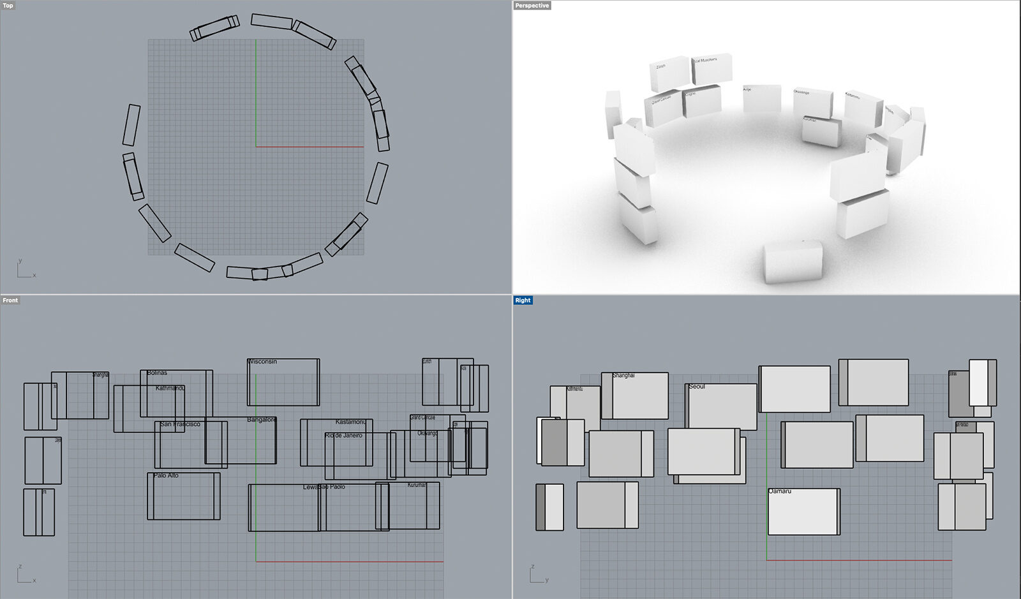Pick the Zurich box in Perspective view

tap(670, 75)
